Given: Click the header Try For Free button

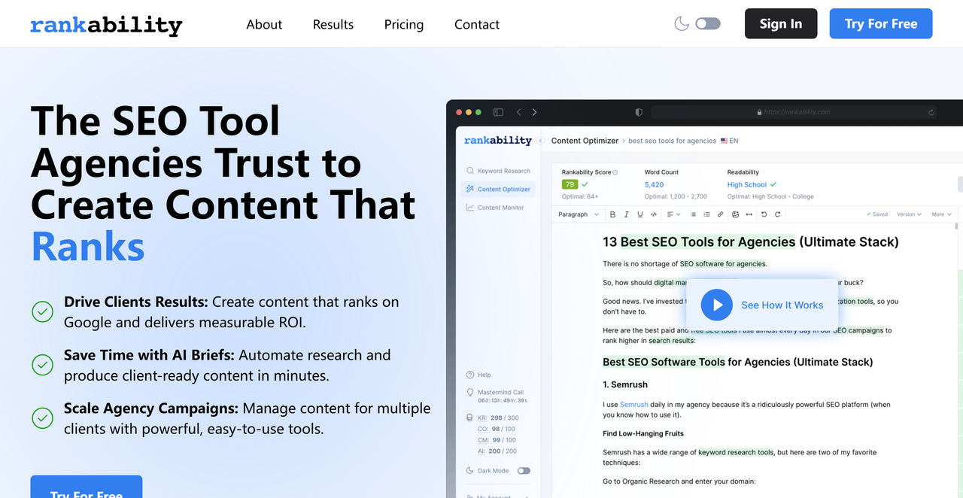Looking at the screenshot, I should tap(881, 24).
